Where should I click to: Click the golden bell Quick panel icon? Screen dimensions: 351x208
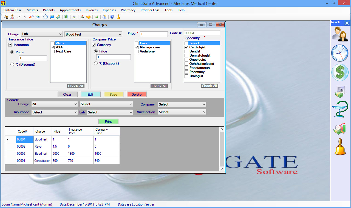click(340, 147)
